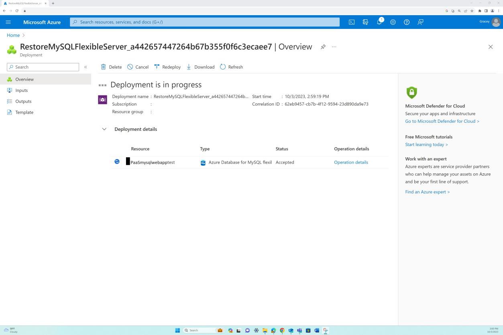503x335 pixels.
Task: Click the Directory and subscription filter icon
Action: [365, 22]
